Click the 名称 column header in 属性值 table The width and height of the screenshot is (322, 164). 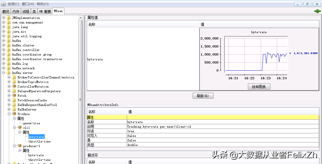pos(143,24)
